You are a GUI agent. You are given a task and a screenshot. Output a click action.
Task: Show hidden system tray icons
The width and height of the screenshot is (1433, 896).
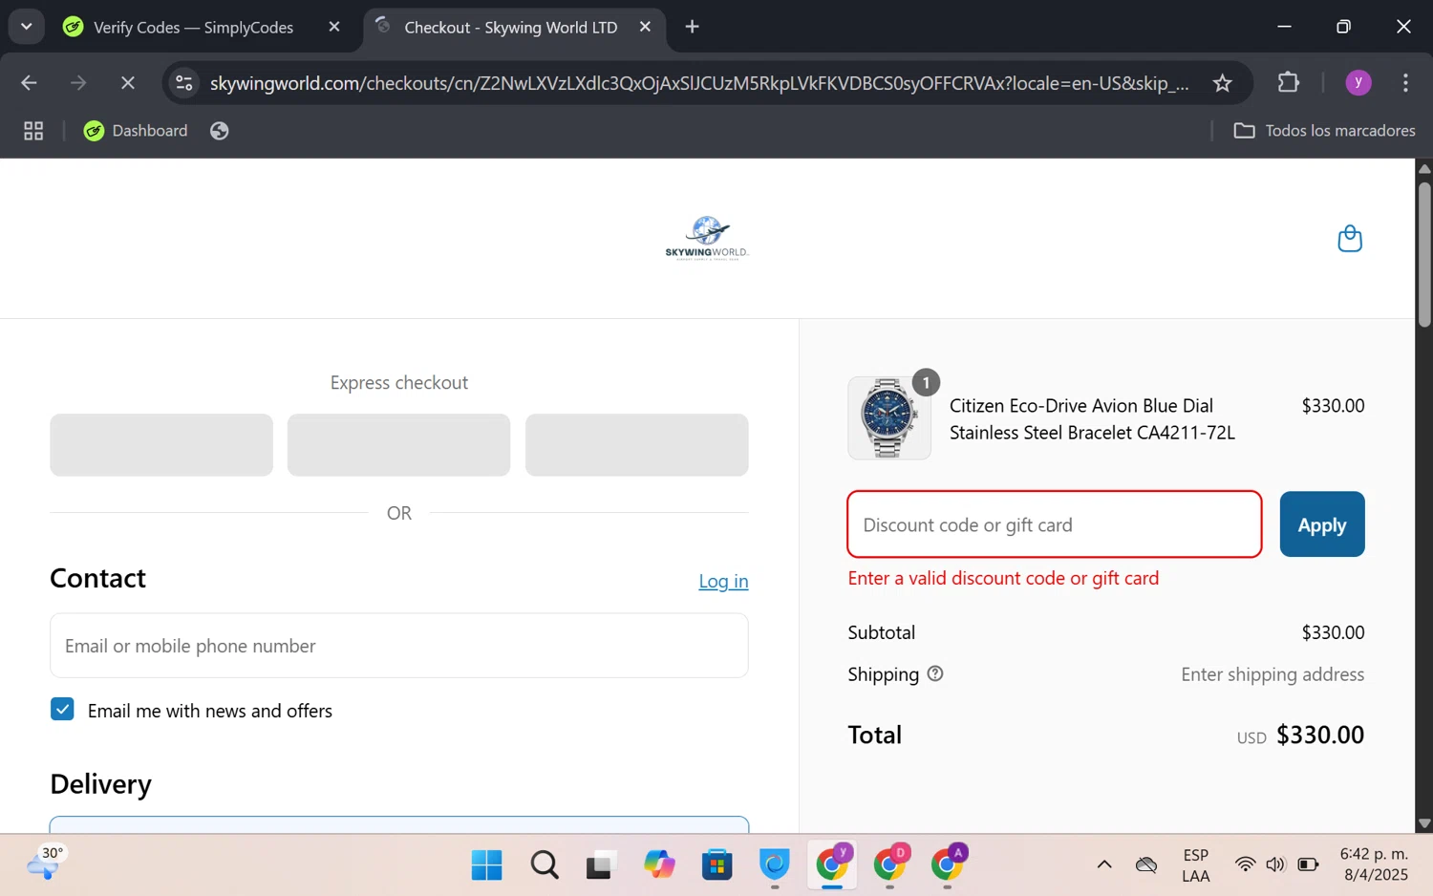click(x=1104, y=865)
